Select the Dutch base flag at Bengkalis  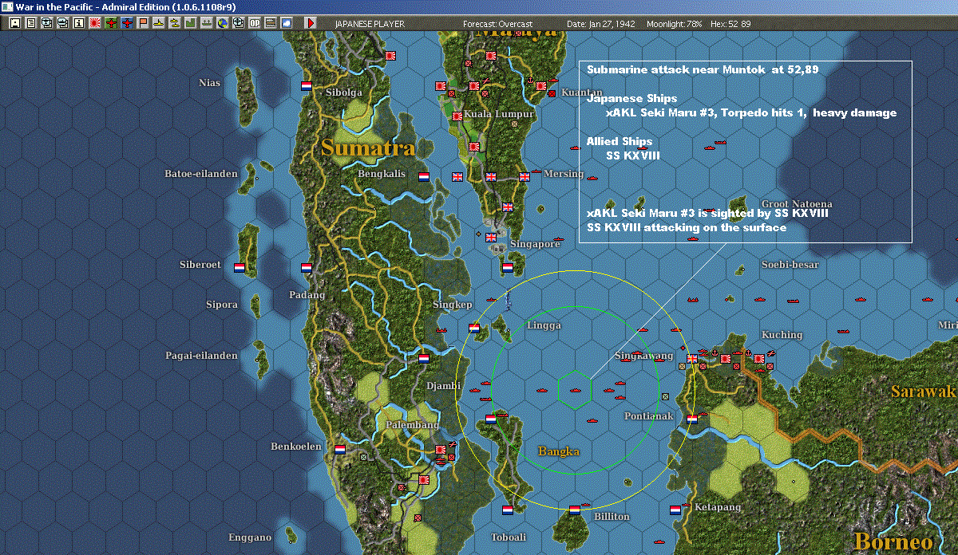point(424,177)
